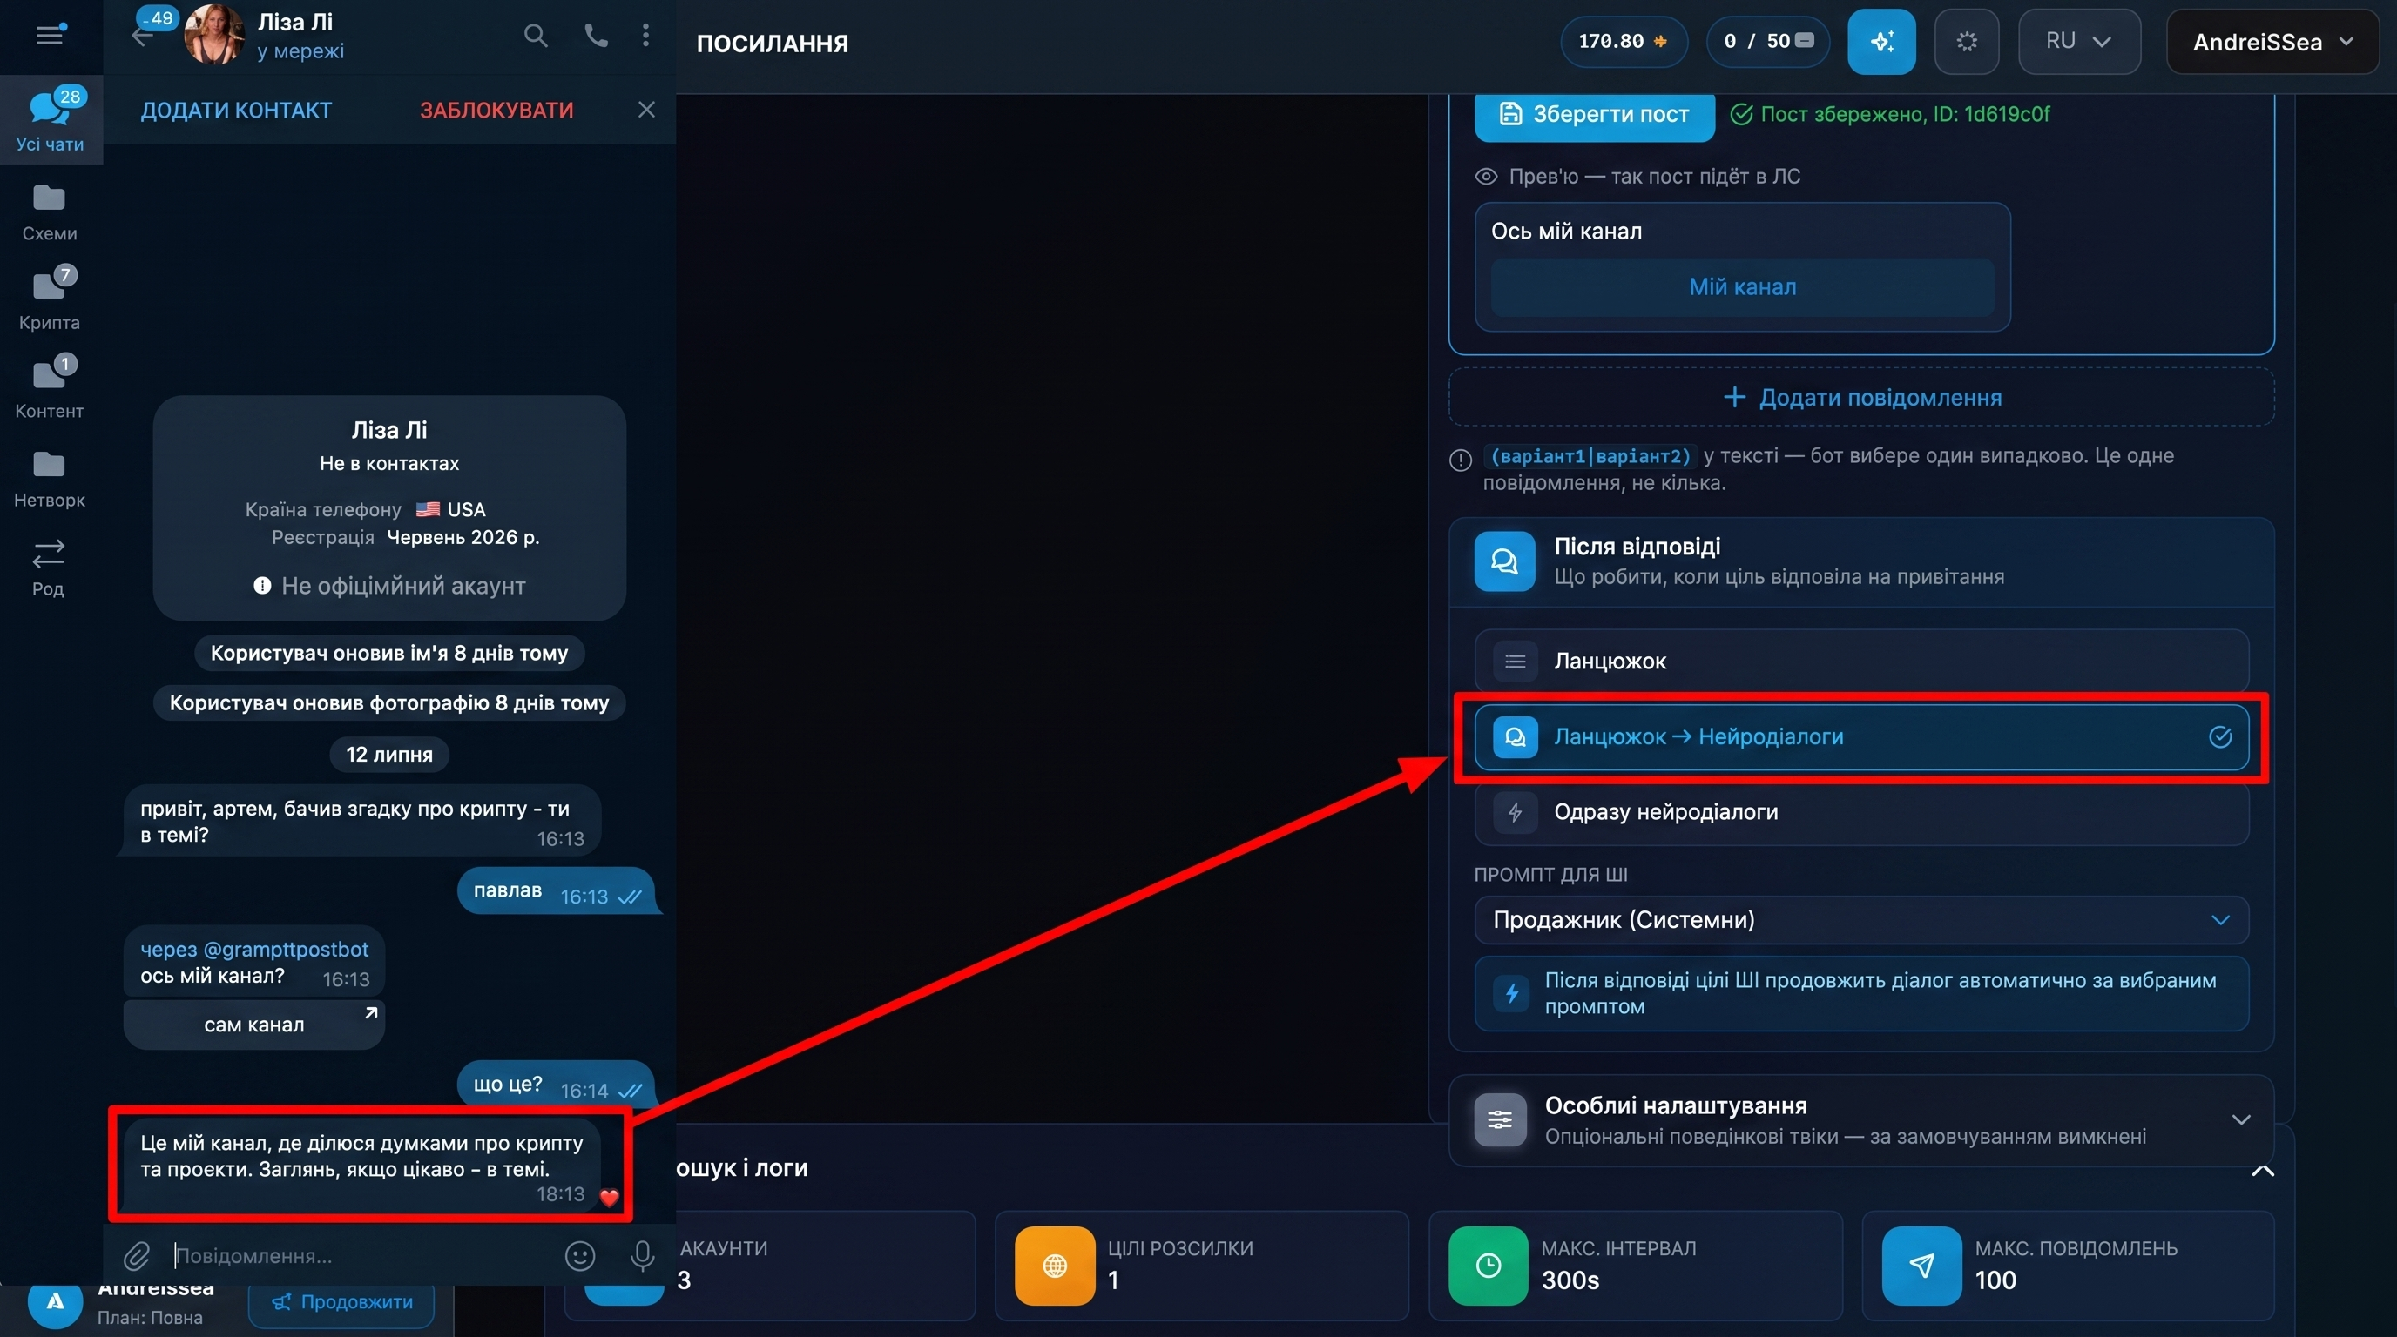Go back using the arrow with 49 badge

click(x=142, y=36)
